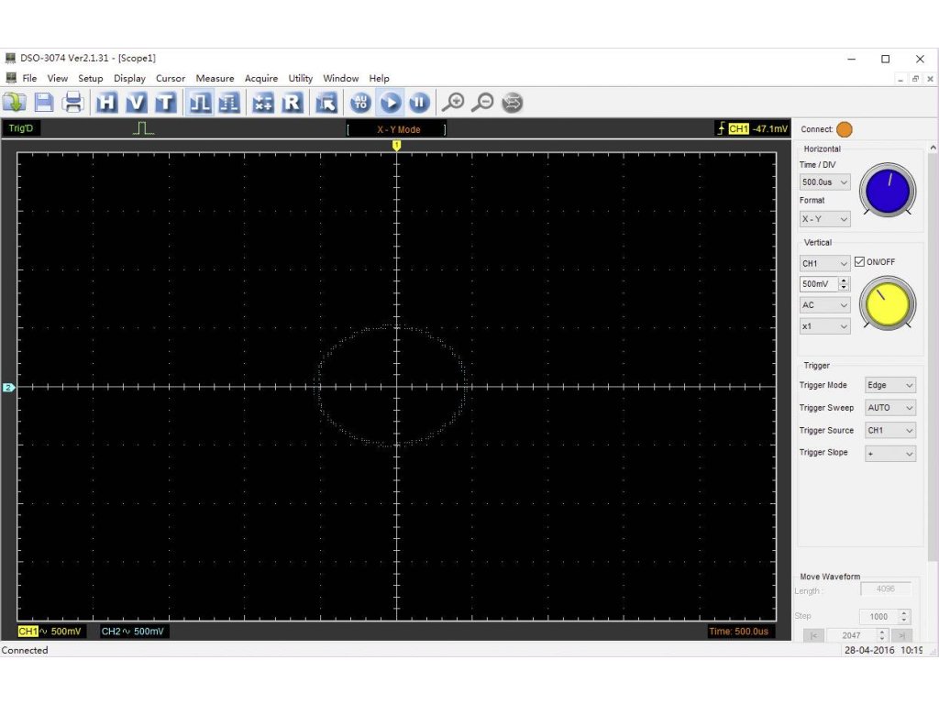Open the Acquire menu
The height and width of the screenshot is (704, 939).
coord(261,79)
